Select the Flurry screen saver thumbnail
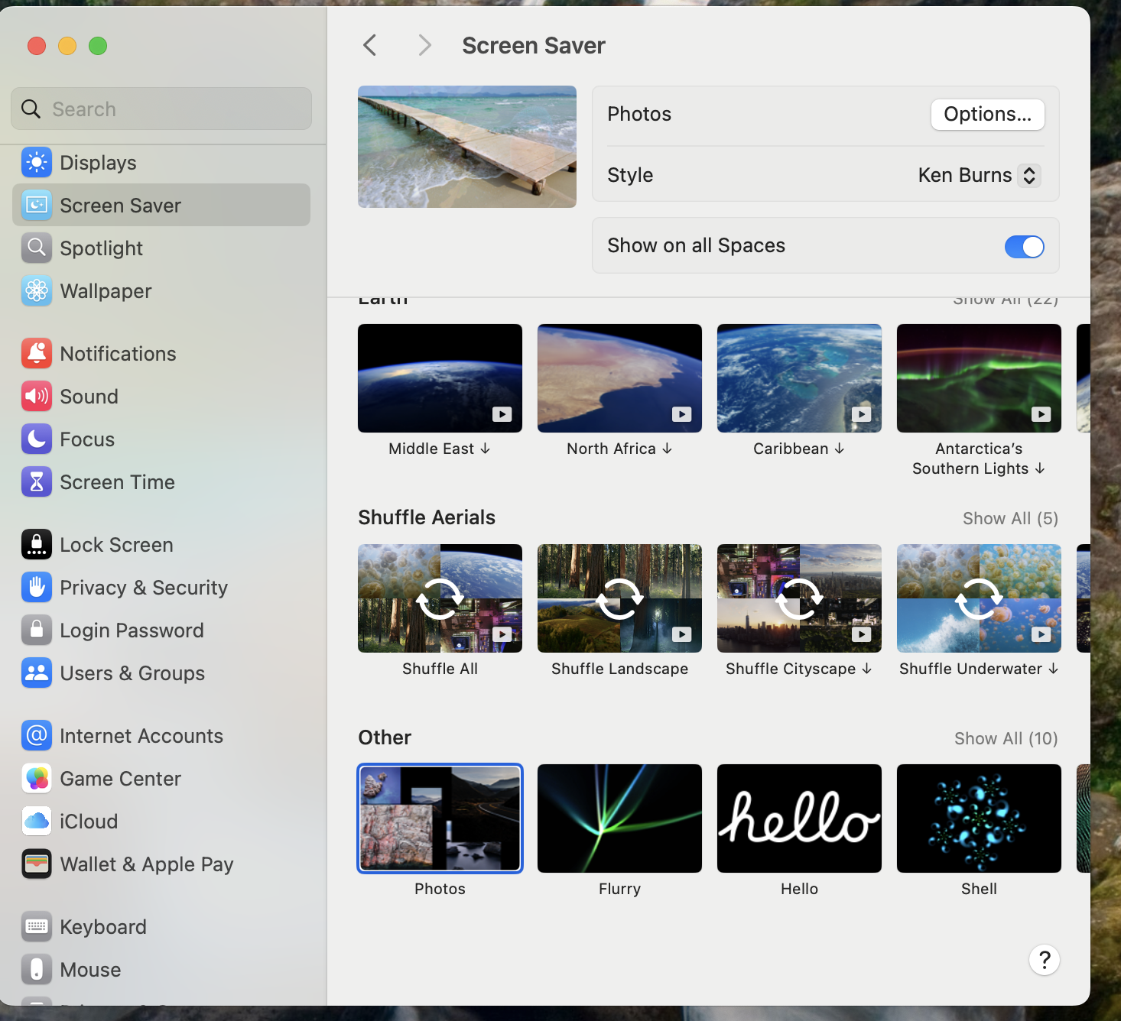Viewport: 1121px width, 1021px height. [x=619, y=818]
